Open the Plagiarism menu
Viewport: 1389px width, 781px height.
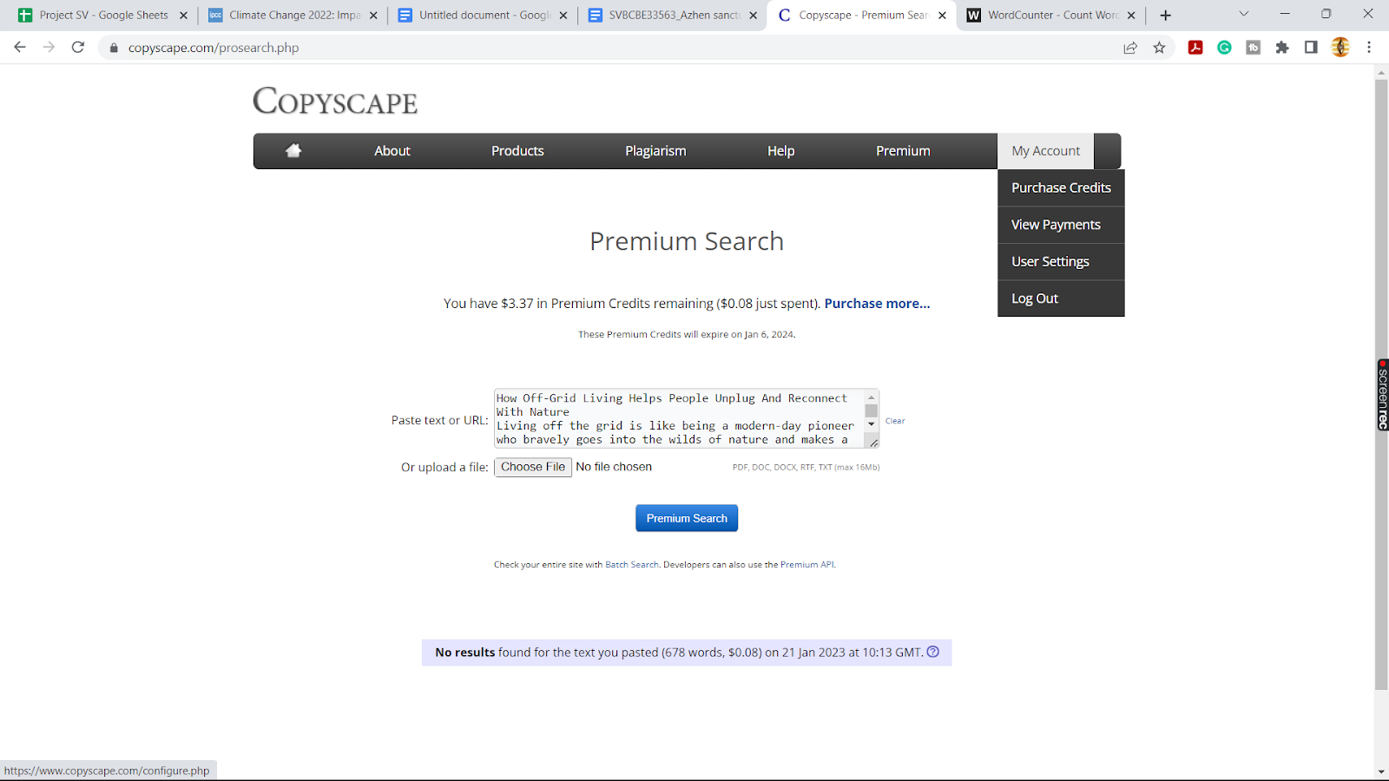[655, 151]
